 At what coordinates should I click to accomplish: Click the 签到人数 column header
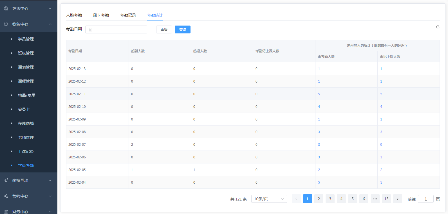[138, 51]
